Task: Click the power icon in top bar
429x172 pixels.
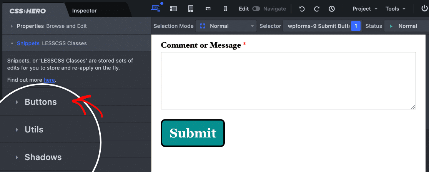Action: pos(424,8)
